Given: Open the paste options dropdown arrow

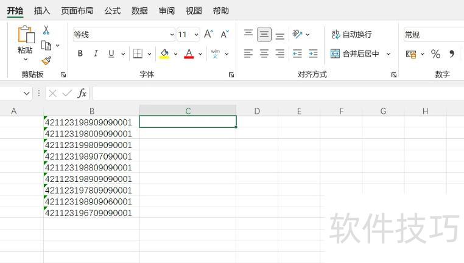Looking at the screenshot, I should 26,60.
